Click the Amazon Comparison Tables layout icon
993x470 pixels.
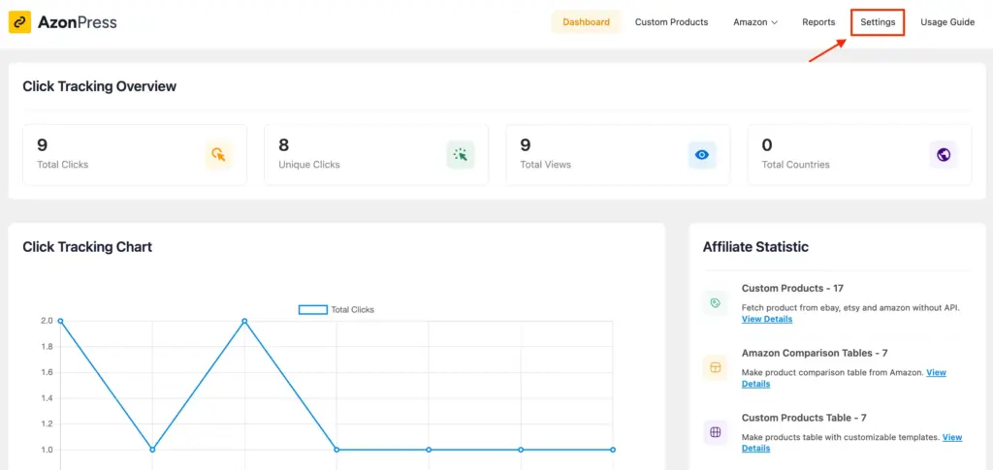click(x=716, y=368)
